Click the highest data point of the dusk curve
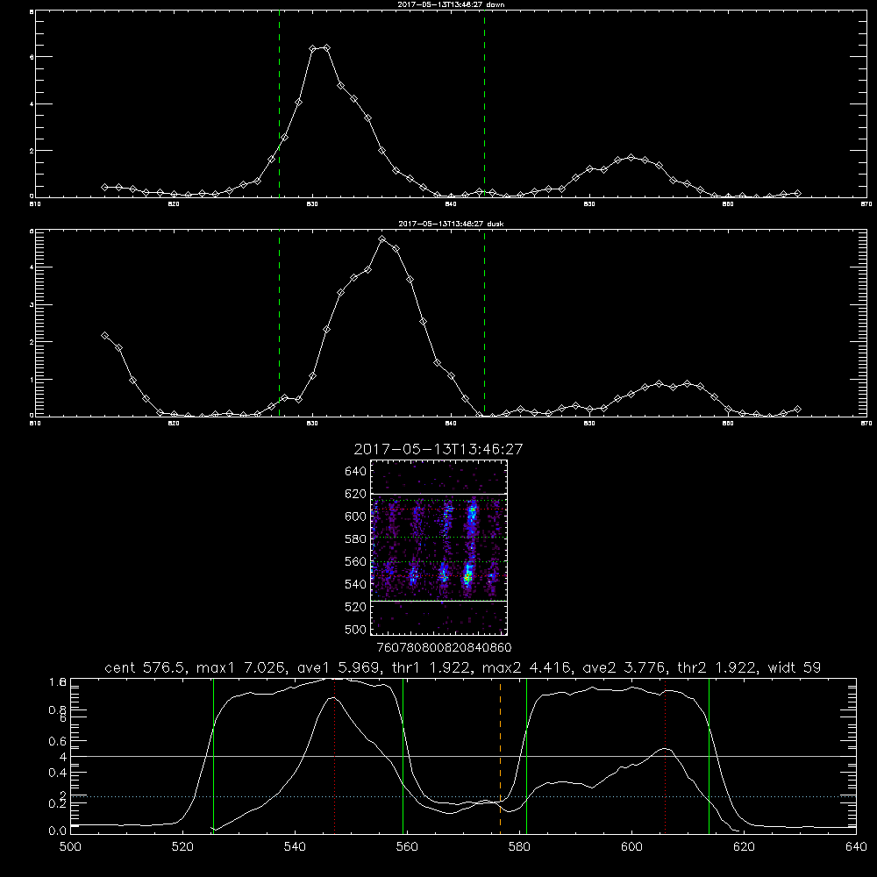Screen dimensions: 877x877 click(x=382, y=239)
